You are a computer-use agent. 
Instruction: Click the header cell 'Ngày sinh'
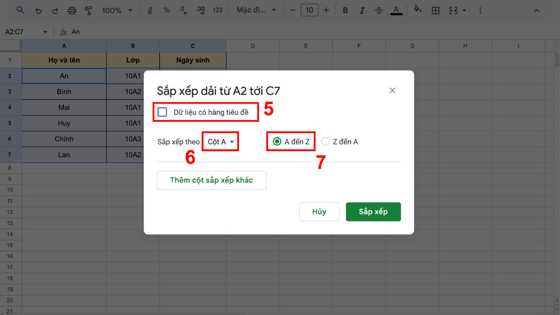tap(193, 60)
